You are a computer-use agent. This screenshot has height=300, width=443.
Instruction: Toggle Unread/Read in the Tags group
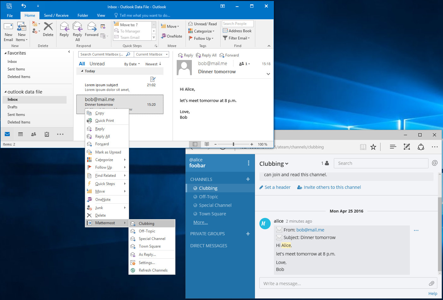tap(203, 24)
